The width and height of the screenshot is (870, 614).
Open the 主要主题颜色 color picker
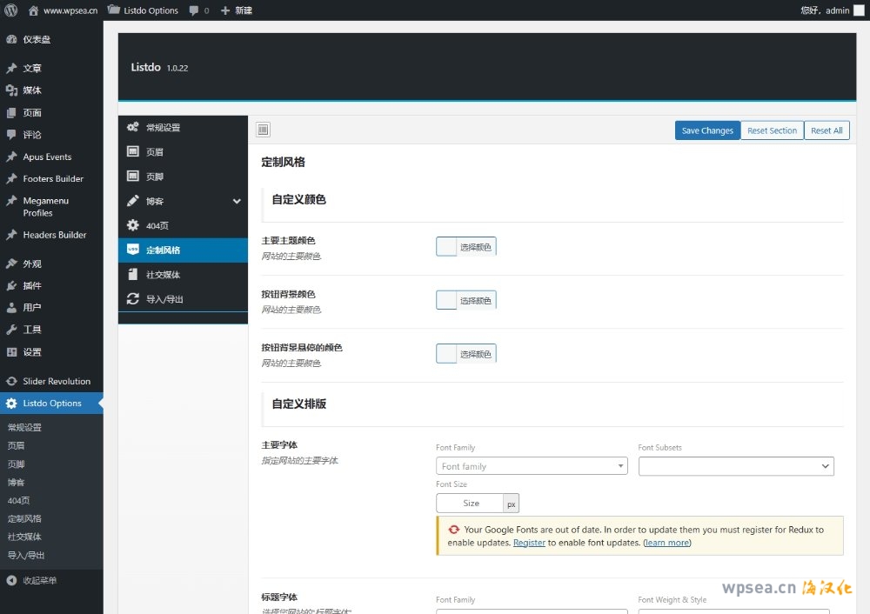coord(465,247)
